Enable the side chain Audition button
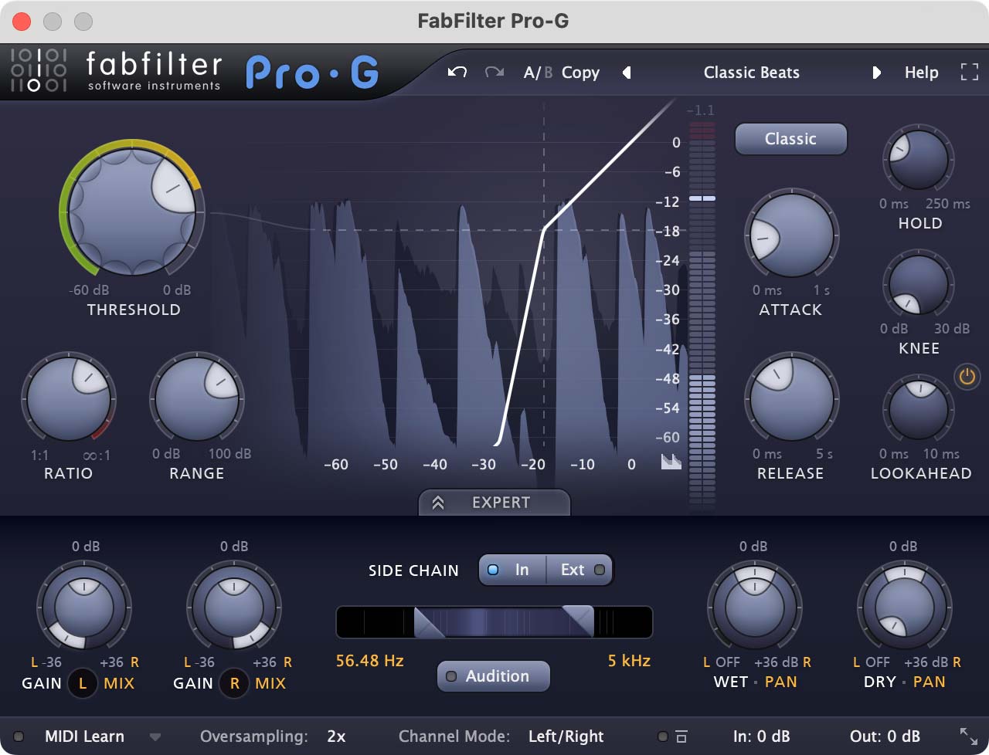This screenshot has height=755, width=989. (x=494, y=676)
